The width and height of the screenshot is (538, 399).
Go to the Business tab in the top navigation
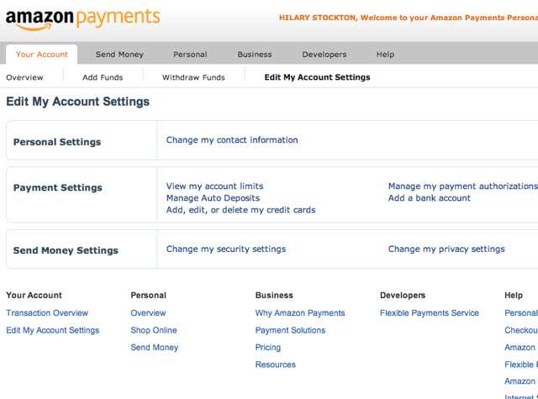pyautogui.click(x=255, y=55)
